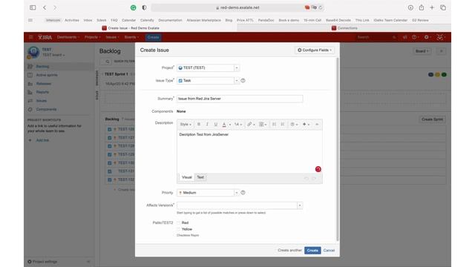
Task: Click the green status dot in sprint header
Action: coord(444,75)
